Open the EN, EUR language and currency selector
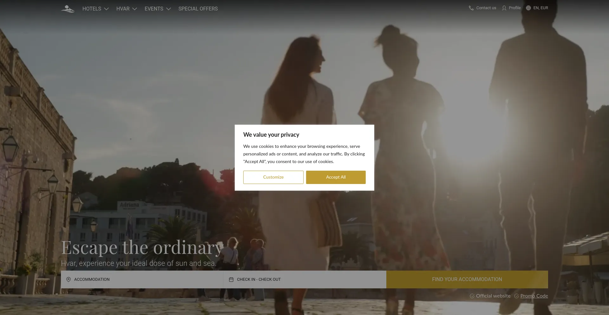The image size is (609, 315). pos(541,8)
